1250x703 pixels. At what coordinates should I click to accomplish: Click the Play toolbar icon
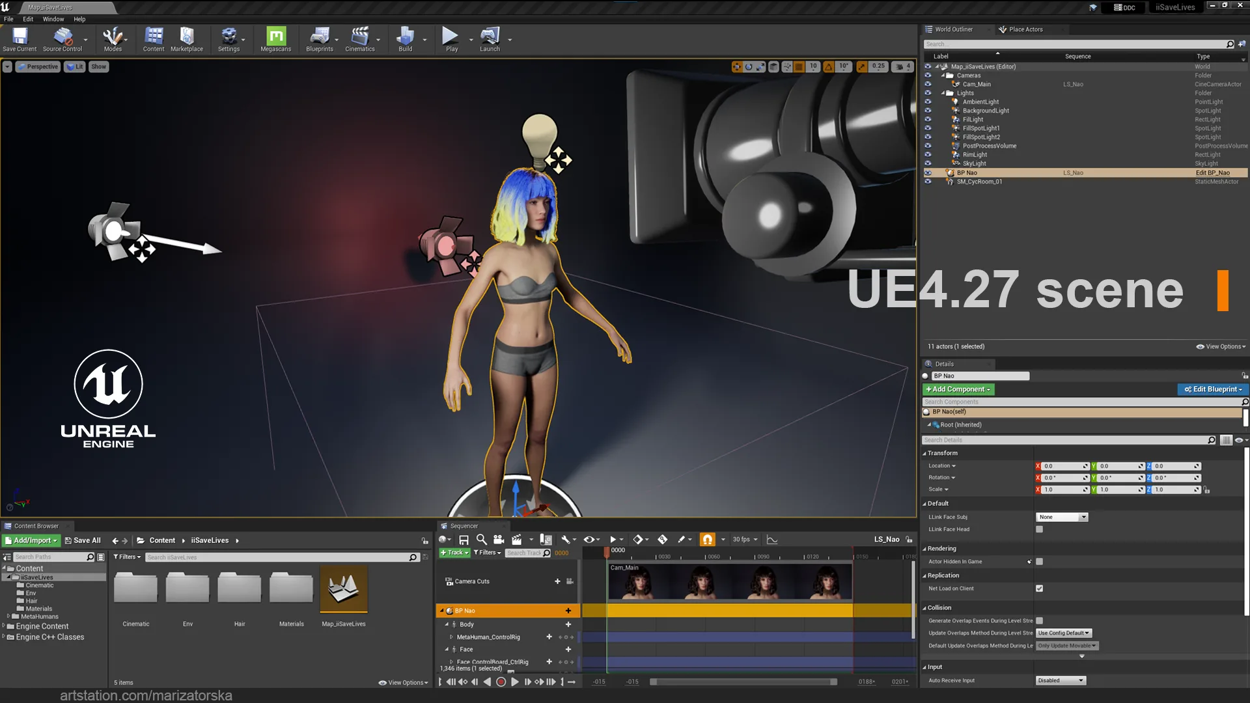pyautogui.click(x=451, y=39)
